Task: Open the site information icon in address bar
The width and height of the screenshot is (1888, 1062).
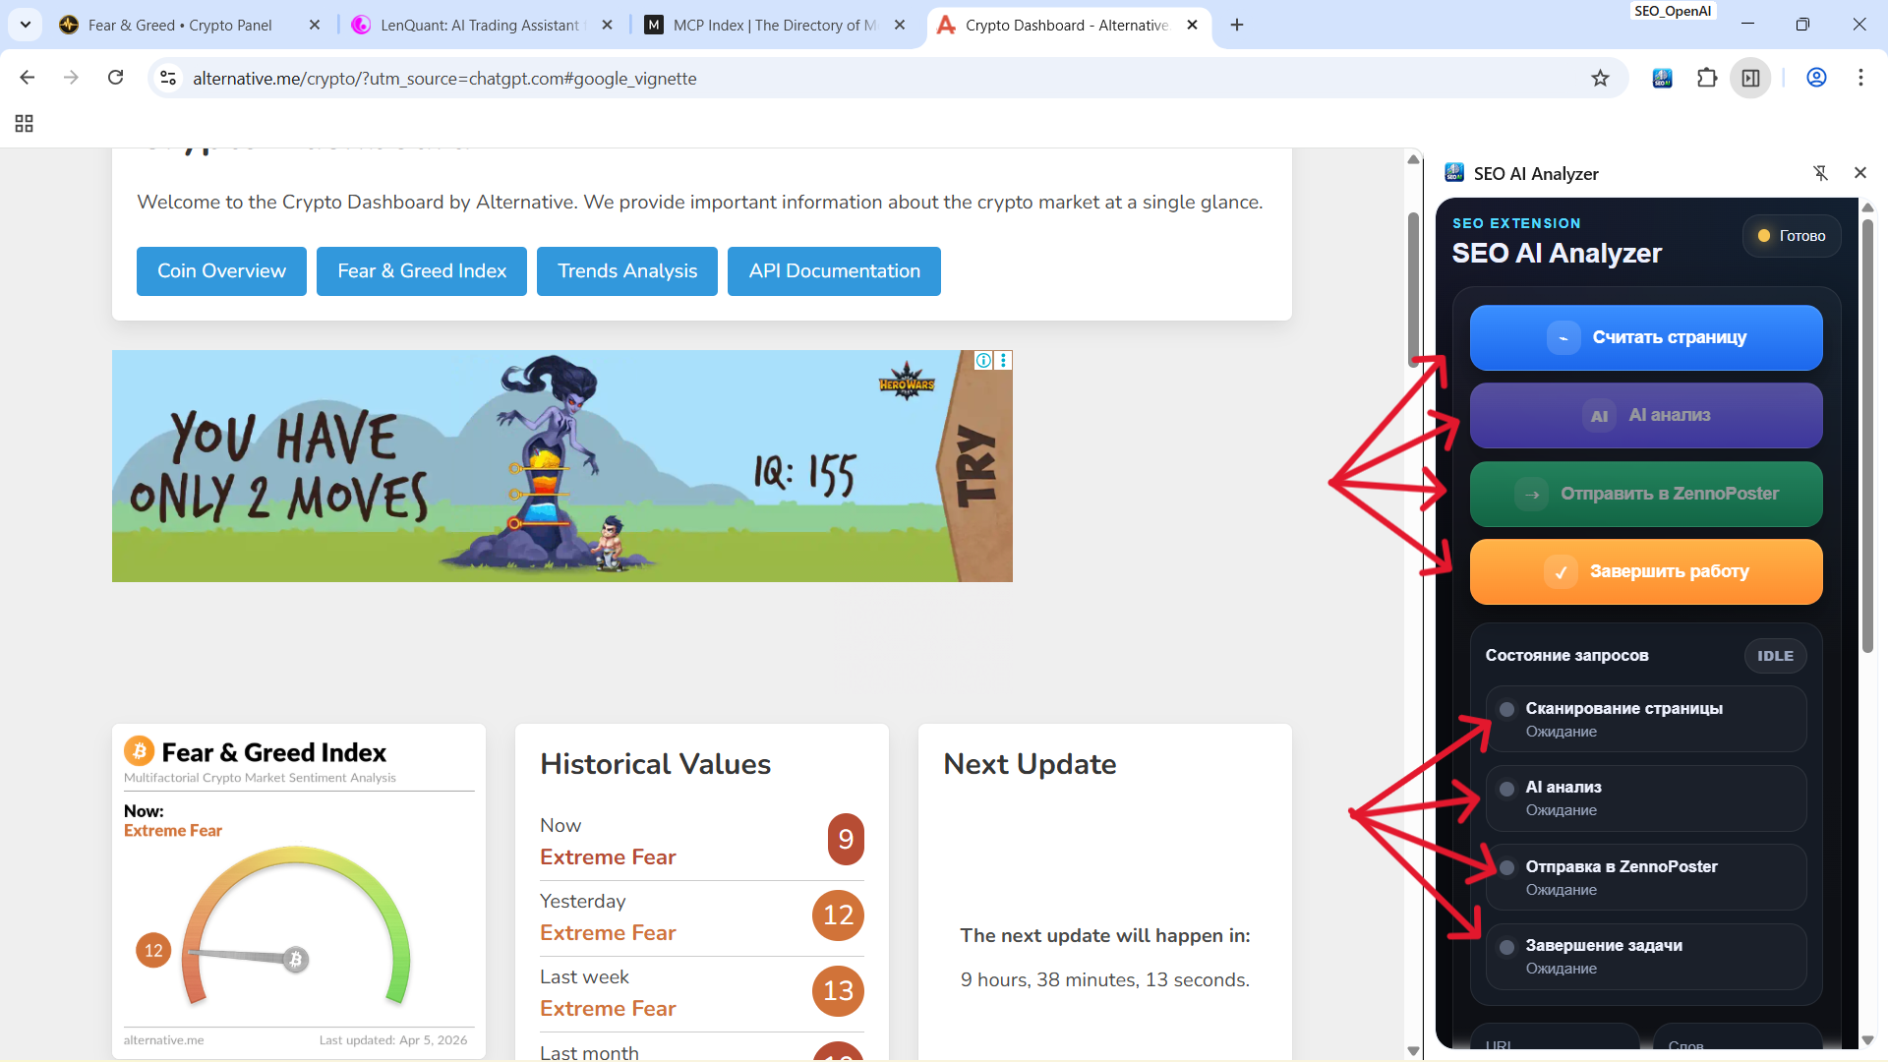Action: pos(168,78)
